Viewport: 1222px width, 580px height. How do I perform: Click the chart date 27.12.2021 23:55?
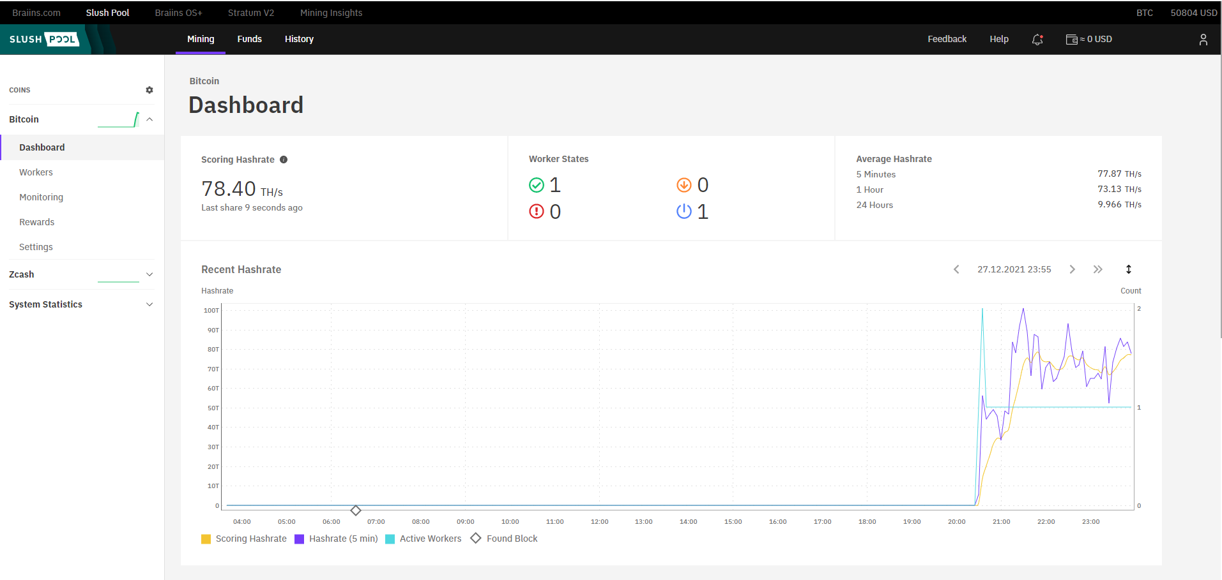point(1014,269)
